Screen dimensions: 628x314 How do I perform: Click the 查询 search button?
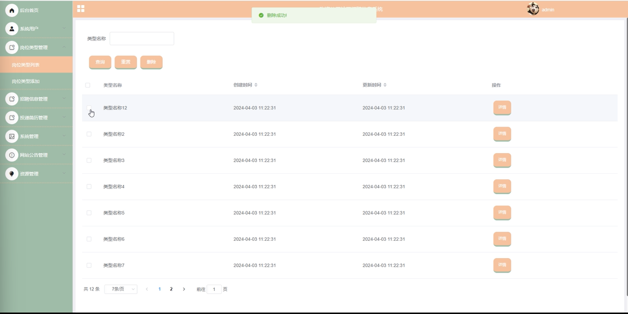tap(100, 62)
